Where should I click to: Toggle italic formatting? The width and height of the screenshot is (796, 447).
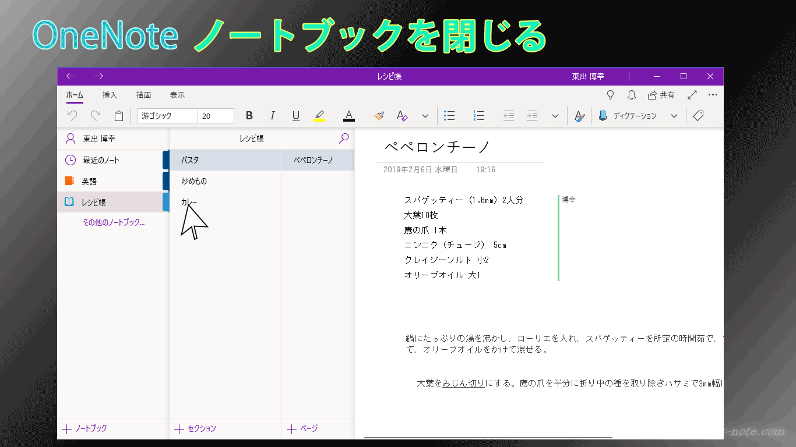point(272,116)
